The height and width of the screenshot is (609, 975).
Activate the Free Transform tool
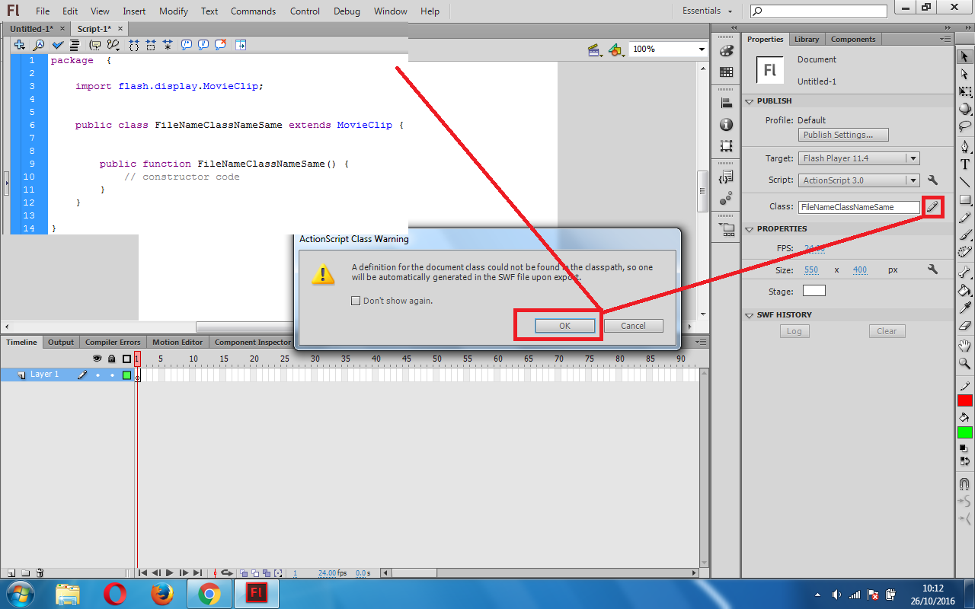coord(964,91)
